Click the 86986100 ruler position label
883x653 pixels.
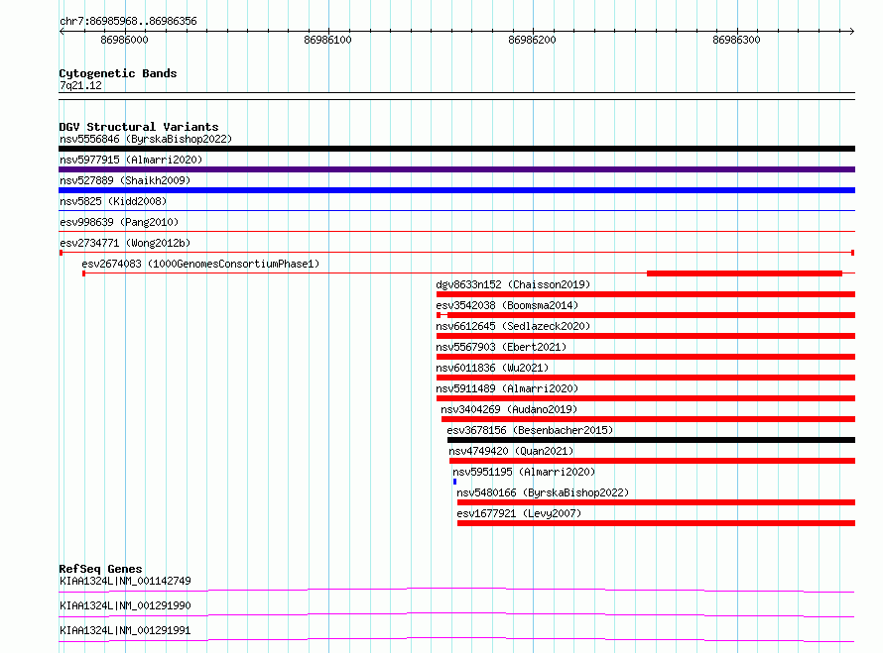click(327, 40)
